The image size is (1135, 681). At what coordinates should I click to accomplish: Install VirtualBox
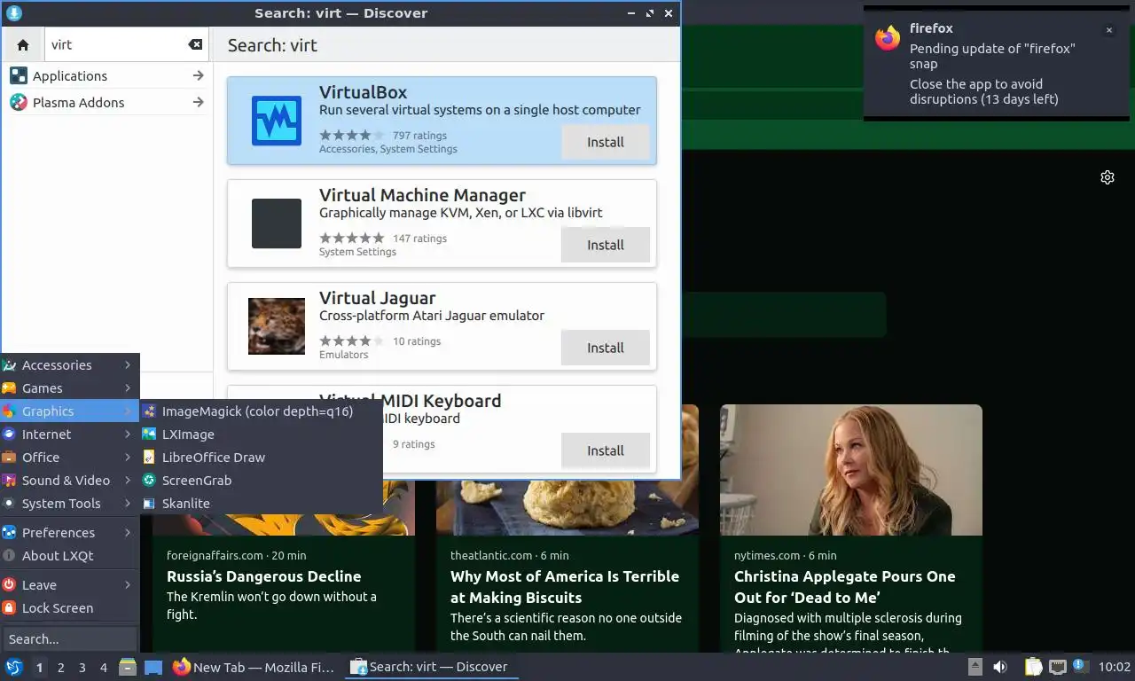pos(605,142)
